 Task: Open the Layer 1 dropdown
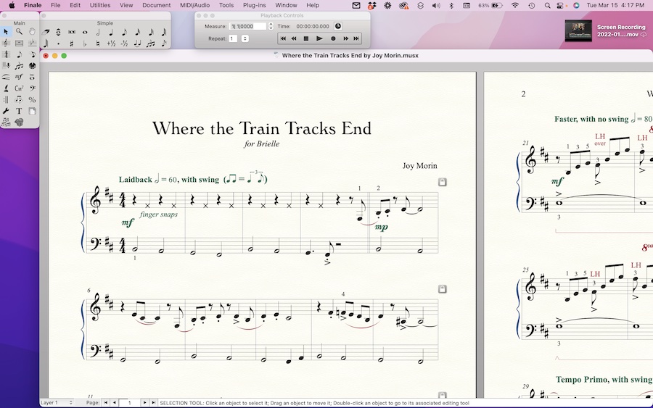click(x=57, y=402)
